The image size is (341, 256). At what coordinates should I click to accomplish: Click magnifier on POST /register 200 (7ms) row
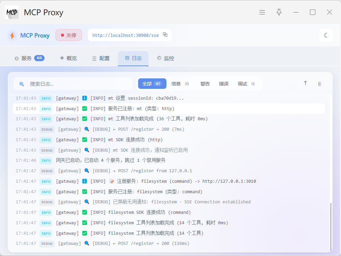coord(87,129)
